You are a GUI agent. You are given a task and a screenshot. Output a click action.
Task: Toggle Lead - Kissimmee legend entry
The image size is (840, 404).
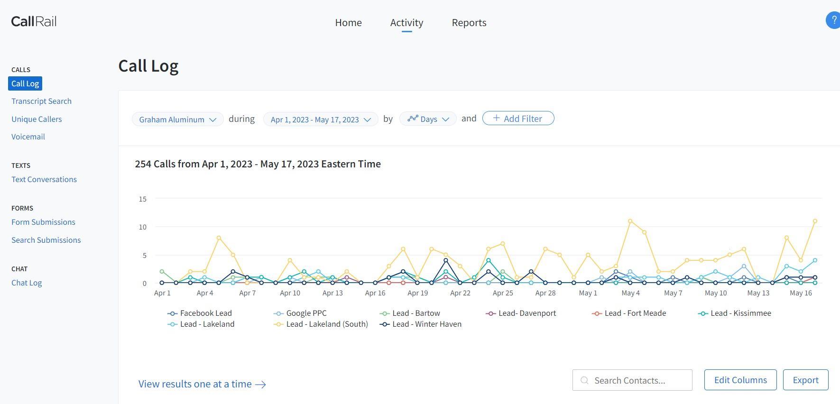[735, 313]
